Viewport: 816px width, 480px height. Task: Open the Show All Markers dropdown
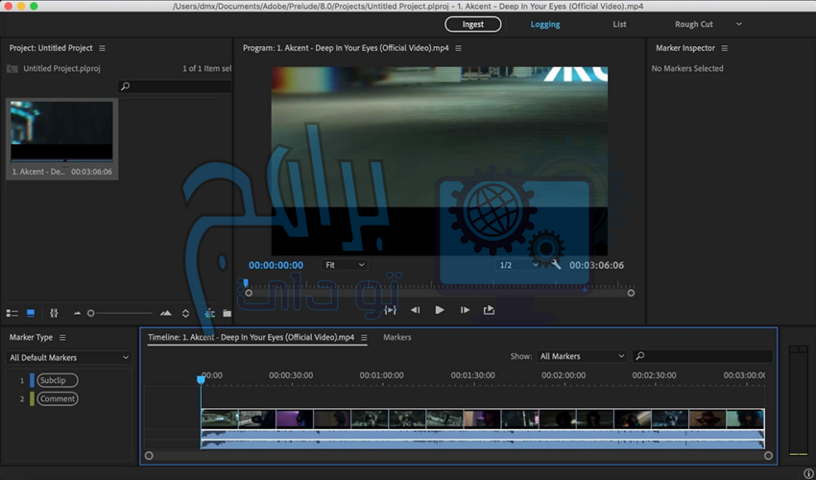click(581, 356)
